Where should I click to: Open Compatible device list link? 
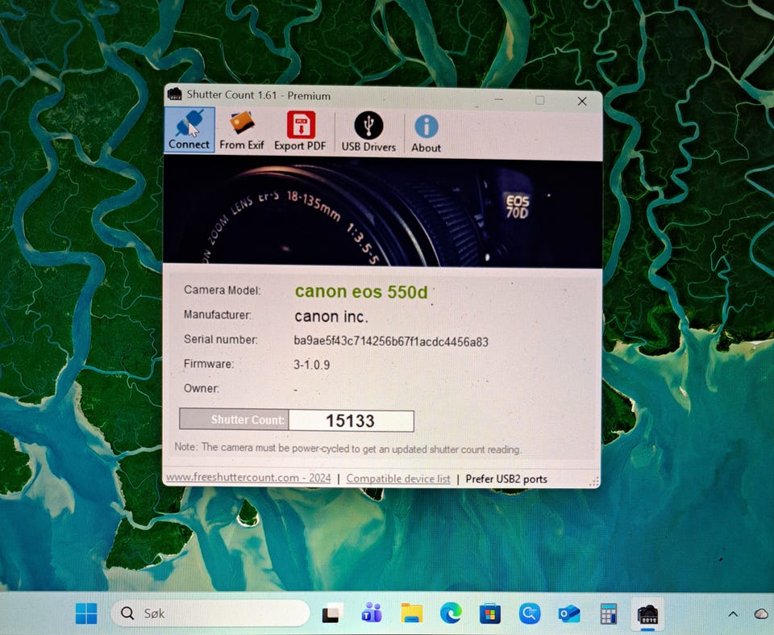(x=397, y=478)
